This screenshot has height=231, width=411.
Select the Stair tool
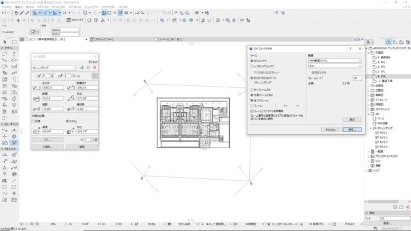[x=4, y=73]
